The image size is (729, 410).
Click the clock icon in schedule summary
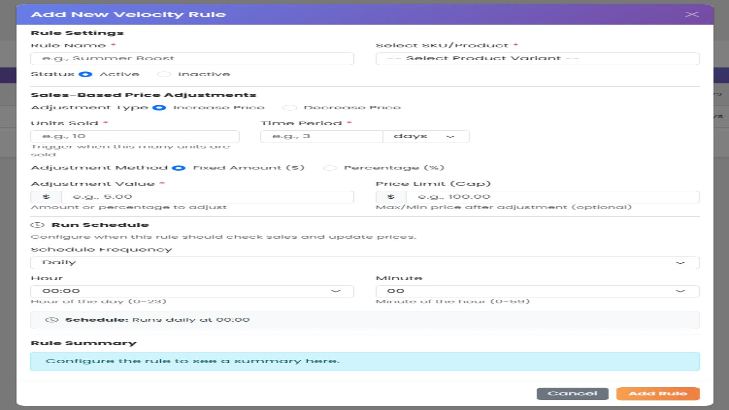[x=52, y=320]
